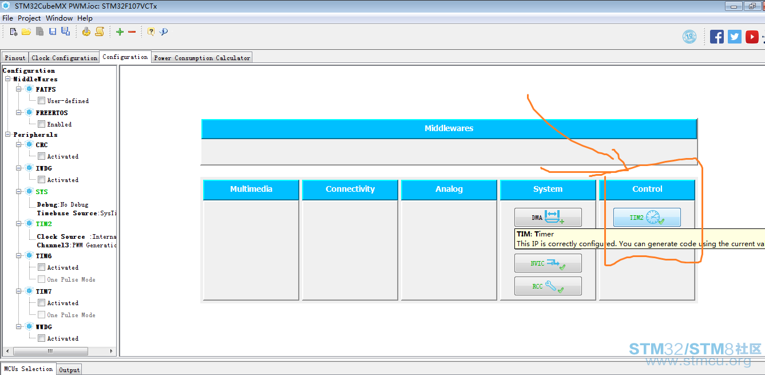Open the RCC configuration button
765x375 pixels.
tap(548, 286)
